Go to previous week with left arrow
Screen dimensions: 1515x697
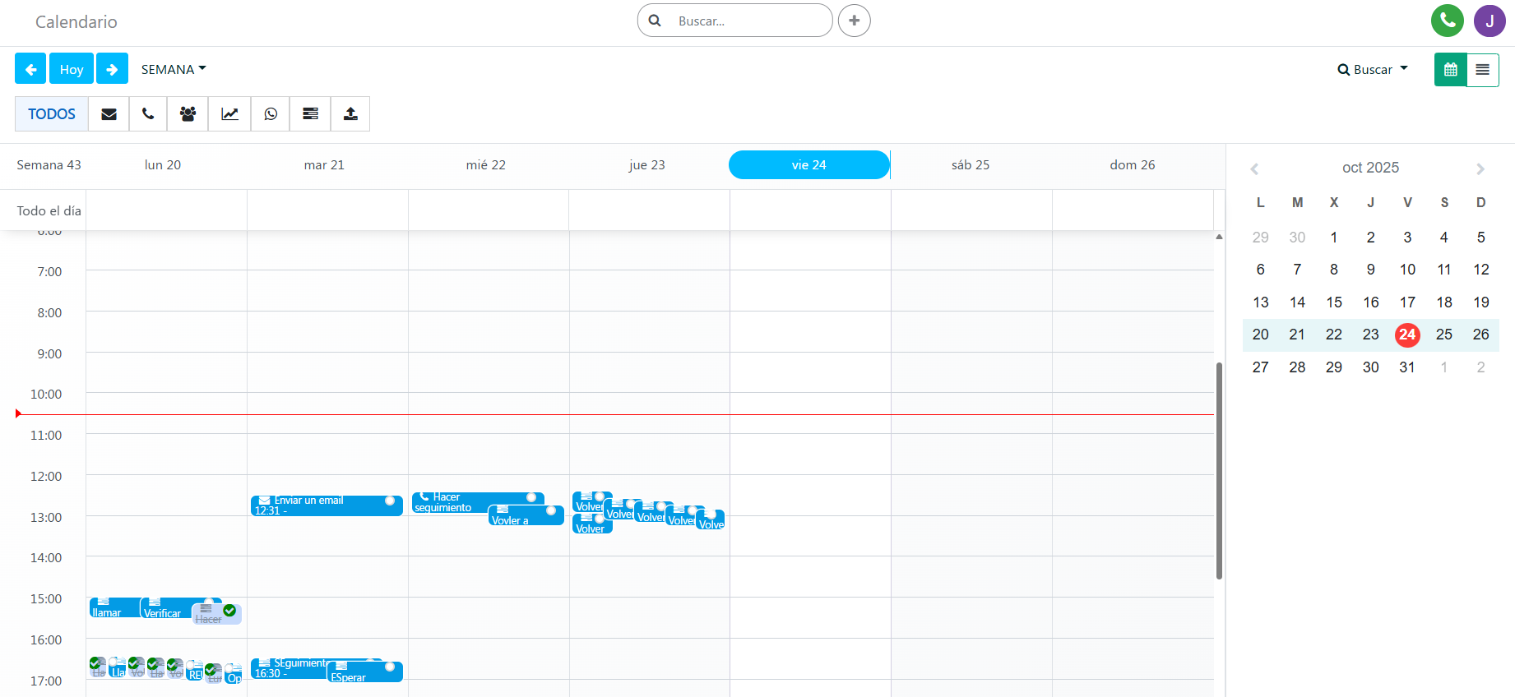coord(30,69)
